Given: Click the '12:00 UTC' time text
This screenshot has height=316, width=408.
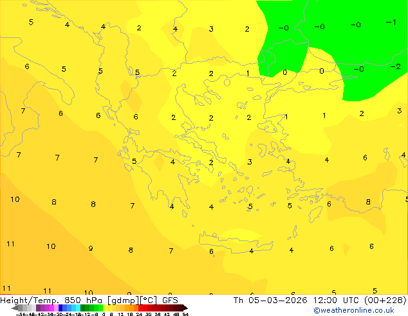Looking at the screenshot, I should point(337,301).
